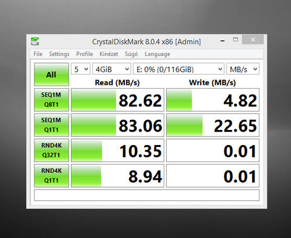Expand the 4GiB test size dropdown

point(112,69)
